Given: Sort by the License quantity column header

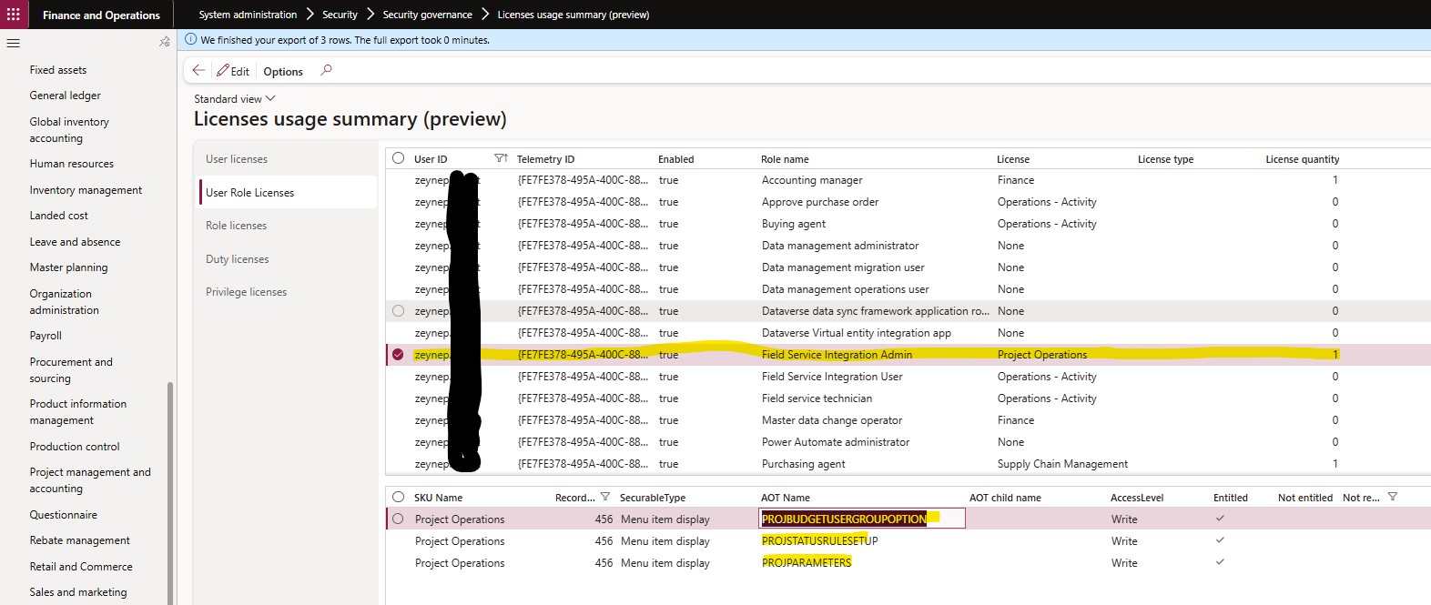Looking at the screenshot, I should 1302,159.
